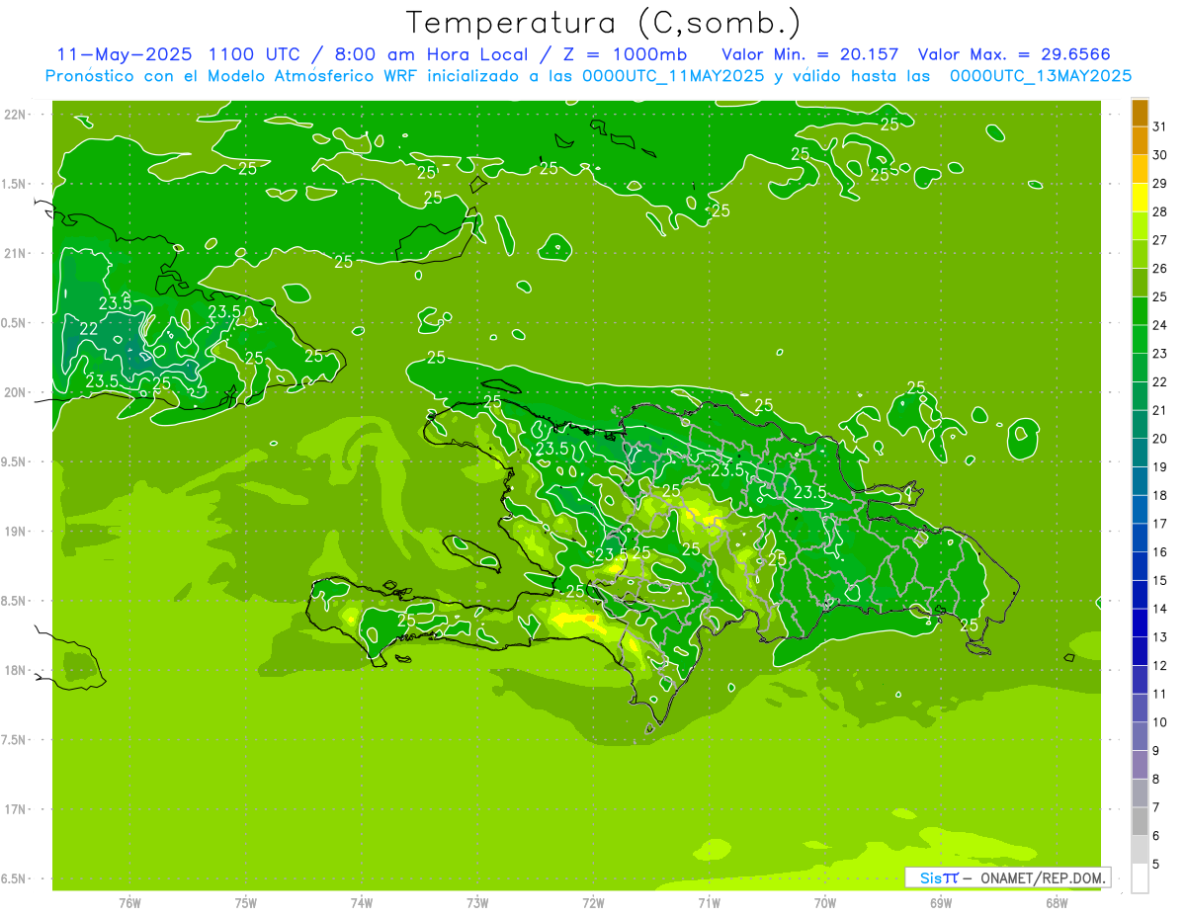The height and width of the screenshot is (916, 1186).
Task: Click the '5' value at the legend bottom
Action: pos(1156,865)
